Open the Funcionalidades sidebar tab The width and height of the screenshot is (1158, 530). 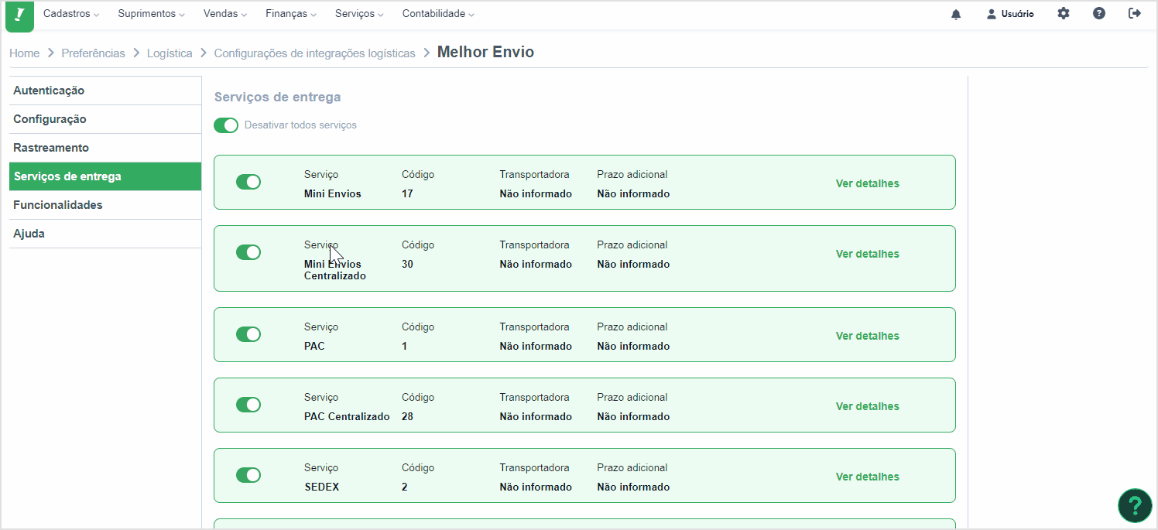(x=105, y=205)
